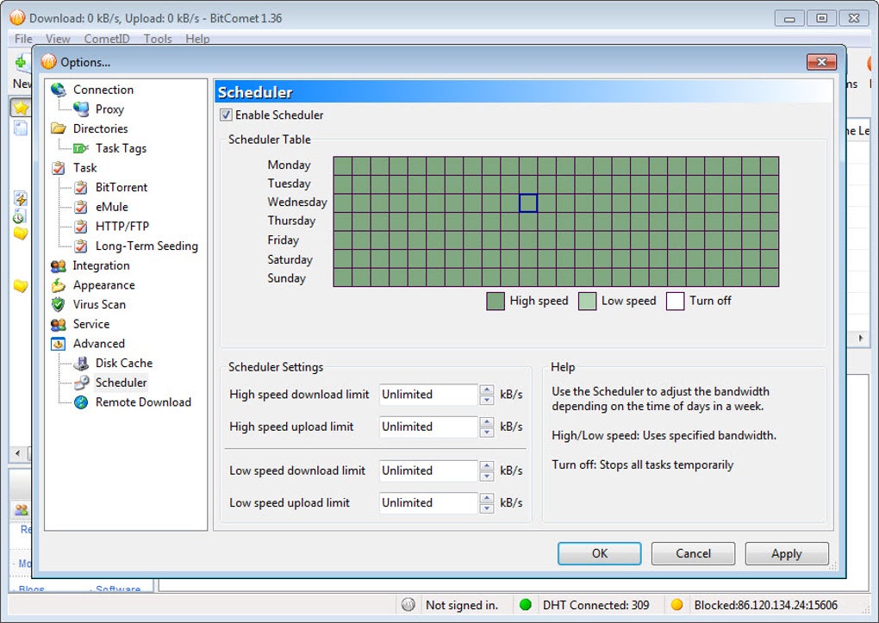Decrease the high speed download limit
This screenshot has height=623, width=879.
487,400
